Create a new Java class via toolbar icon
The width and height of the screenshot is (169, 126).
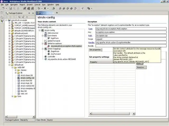(68, 8)
